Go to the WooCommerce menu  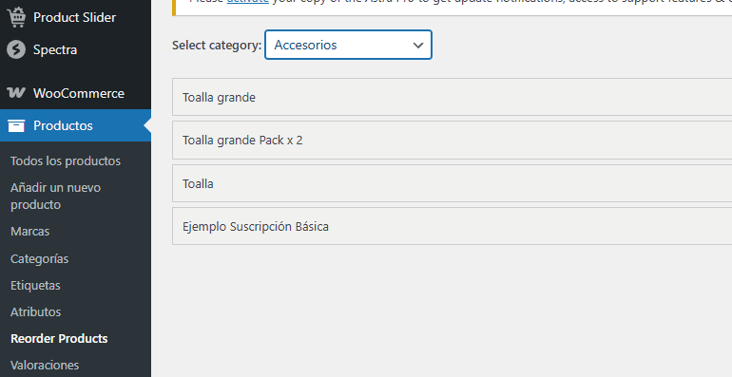[76, 93]
